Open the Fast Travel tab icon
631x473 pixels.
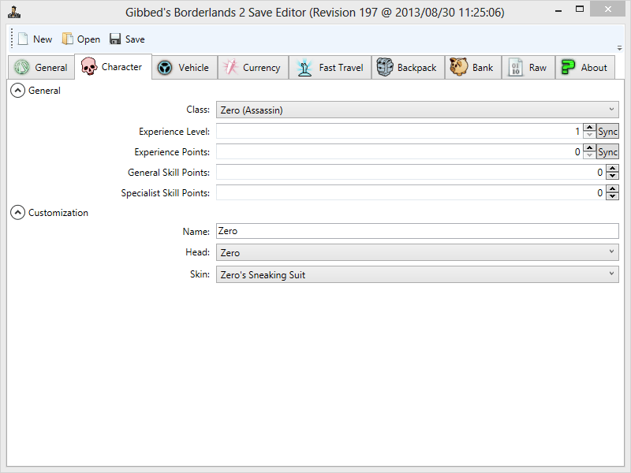[x=304, y=68]
